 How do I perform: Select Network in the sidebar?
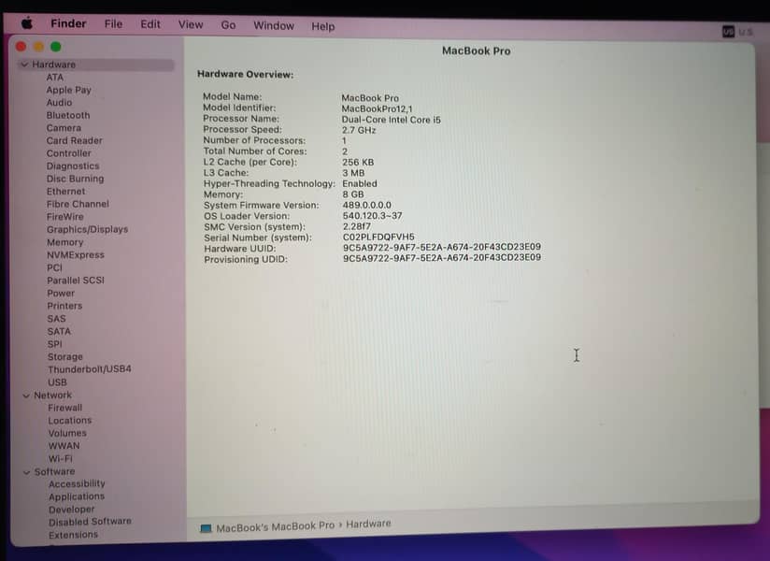click(x=52, y=396)
